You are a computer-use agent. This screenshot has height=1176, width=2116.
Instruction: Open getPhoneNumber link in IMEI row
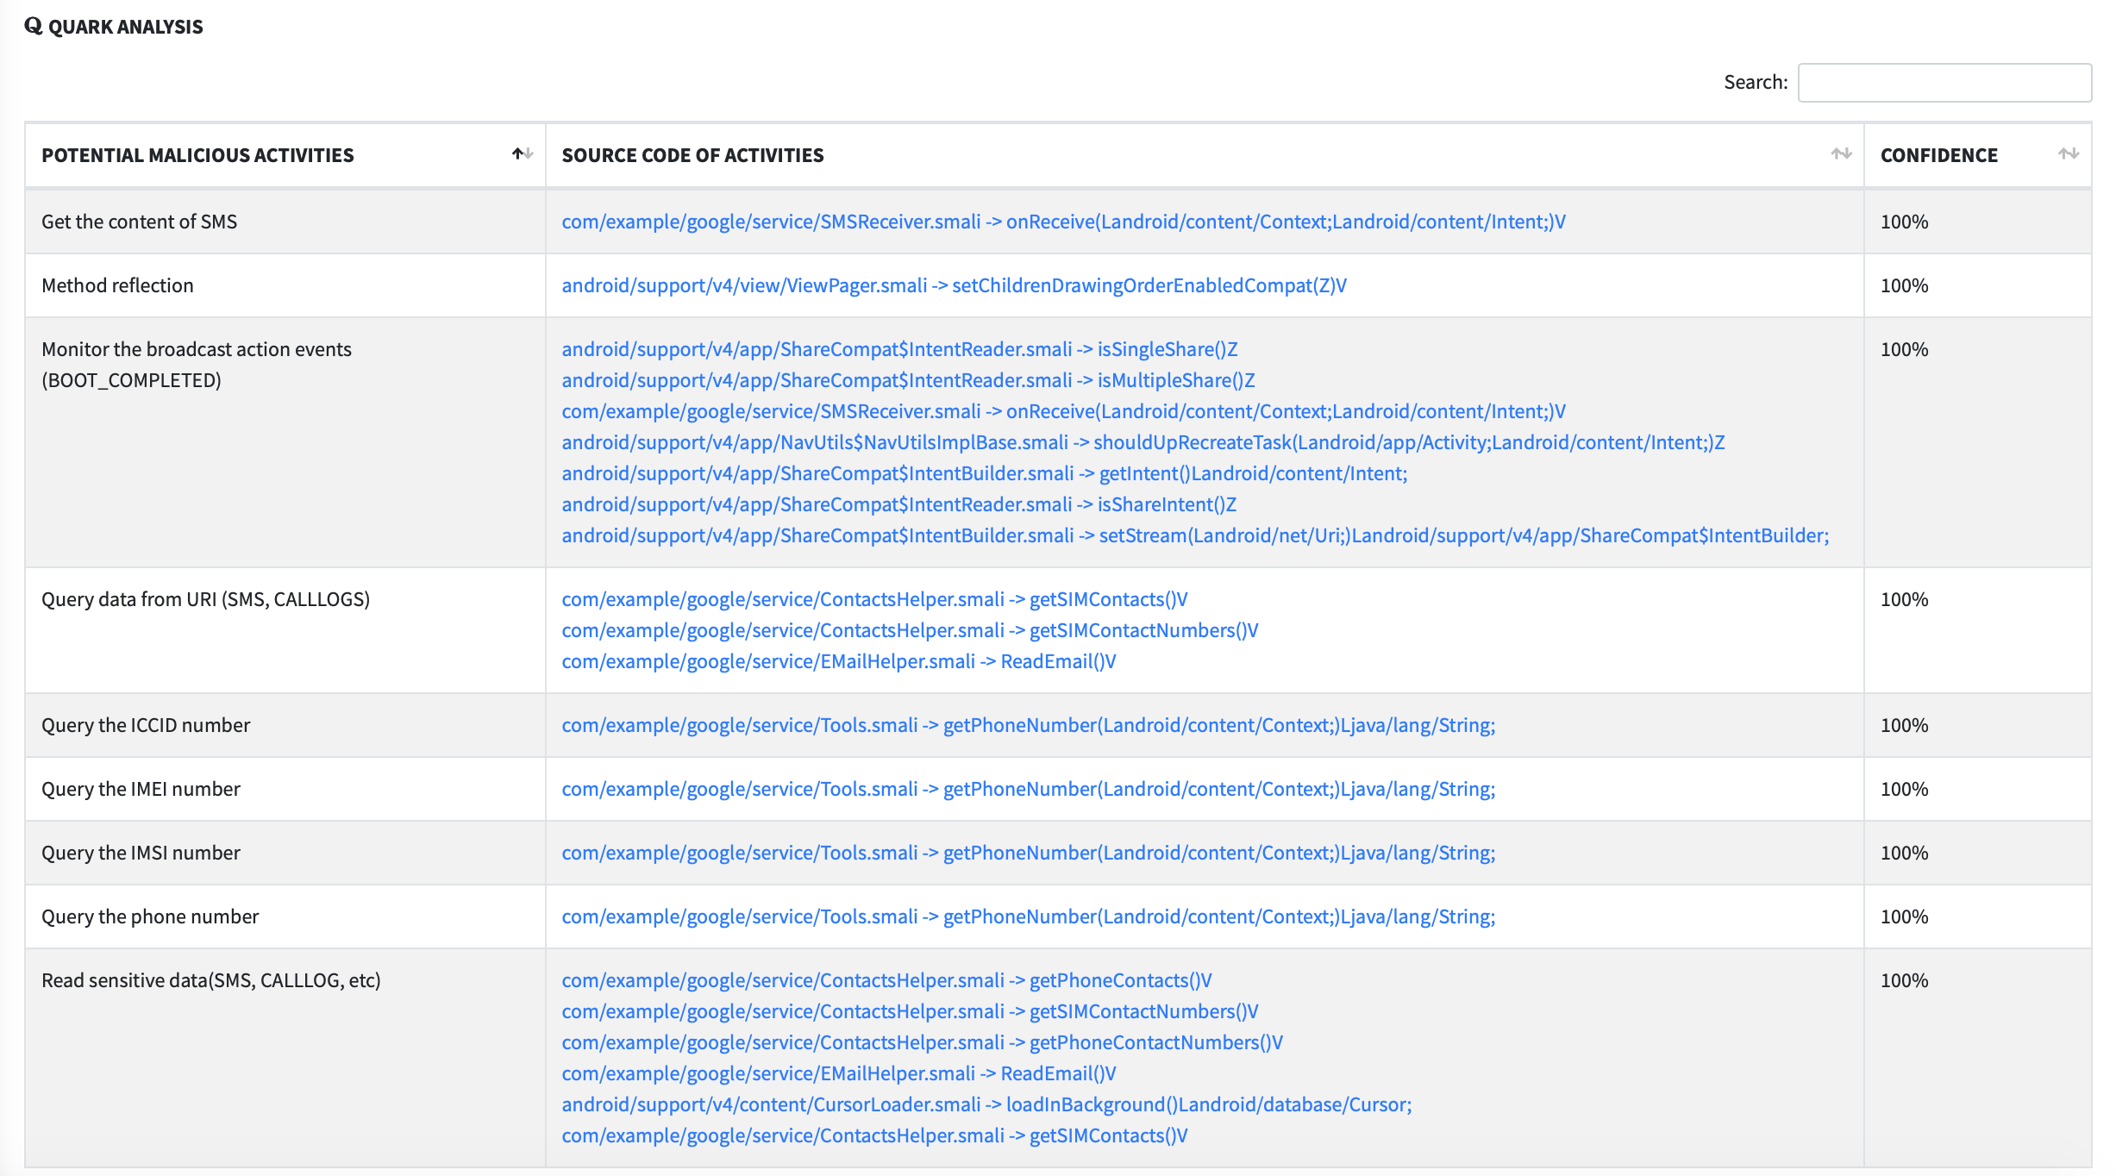(x=1028, y=789)
